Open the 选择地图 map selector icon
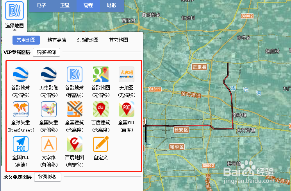291x191 pixels. click(14, 11)
